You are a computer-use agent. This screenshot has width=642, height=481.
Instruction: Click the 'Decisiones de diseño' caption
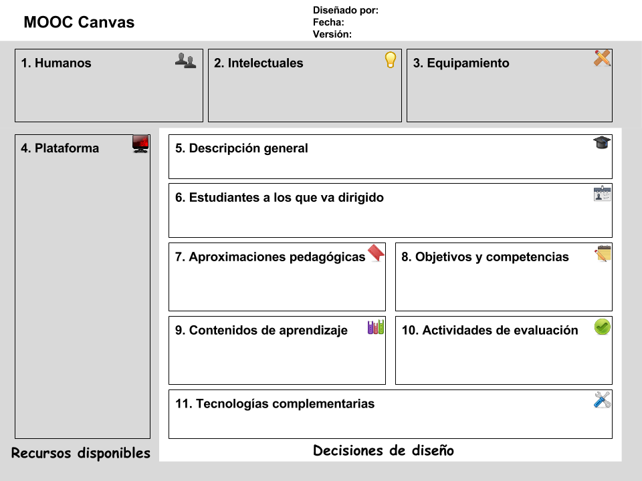pyautogui.click(x=383, y=450)
